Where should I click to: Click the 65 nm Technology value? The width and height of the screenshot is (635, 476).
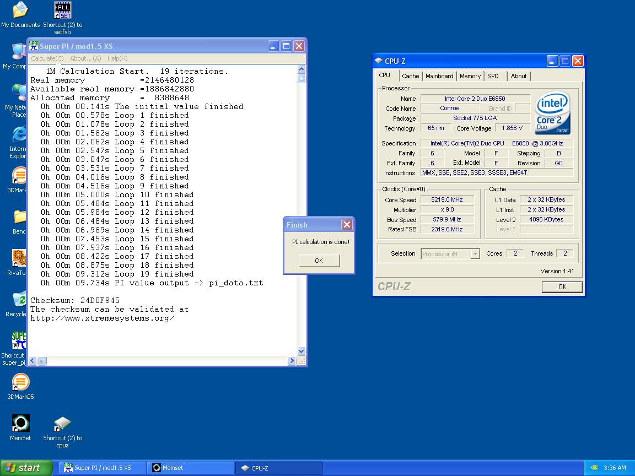(x=436, y=128)
